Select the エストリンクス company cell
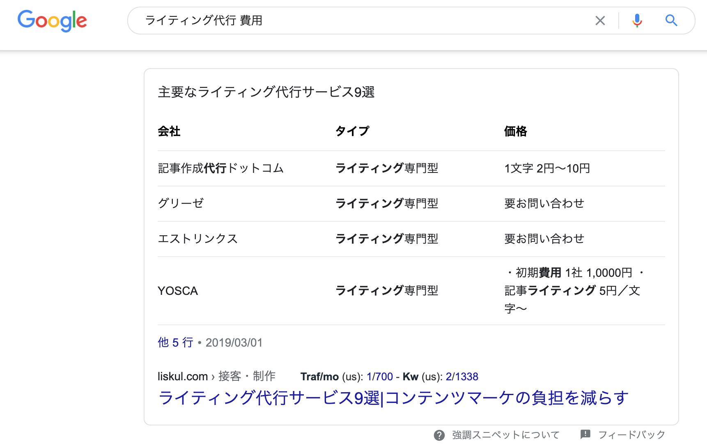This screenshot has height=446, width=707. 198,239
